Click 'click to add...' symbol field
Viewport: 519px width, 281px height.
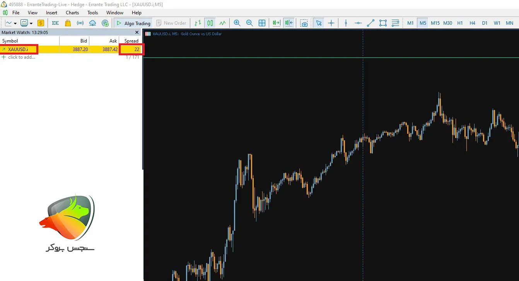point(22,57)
